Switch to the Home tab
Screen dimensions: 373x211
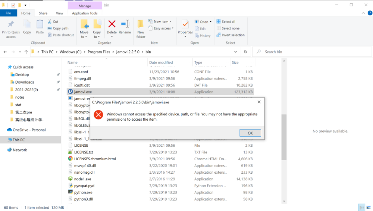[26, 13]
